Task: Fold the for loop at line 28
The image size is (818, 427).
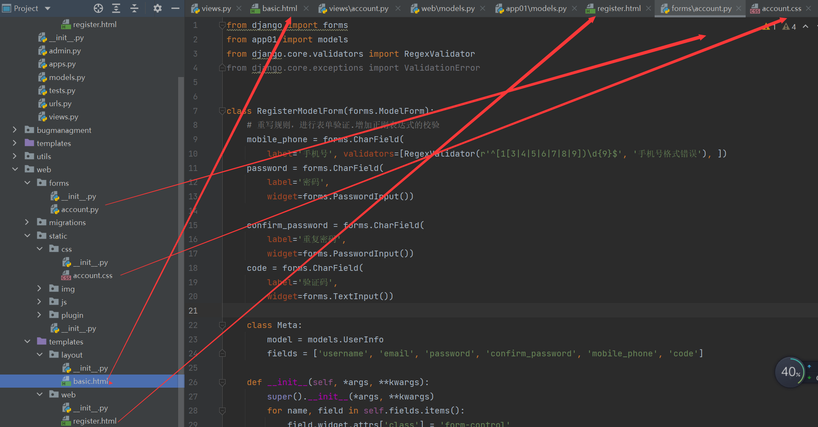Action: coord(222,410)
